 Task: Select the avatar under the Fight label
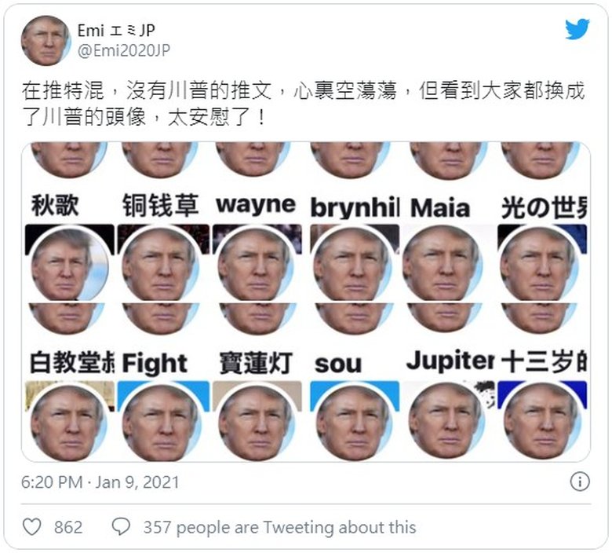[161, 421]
